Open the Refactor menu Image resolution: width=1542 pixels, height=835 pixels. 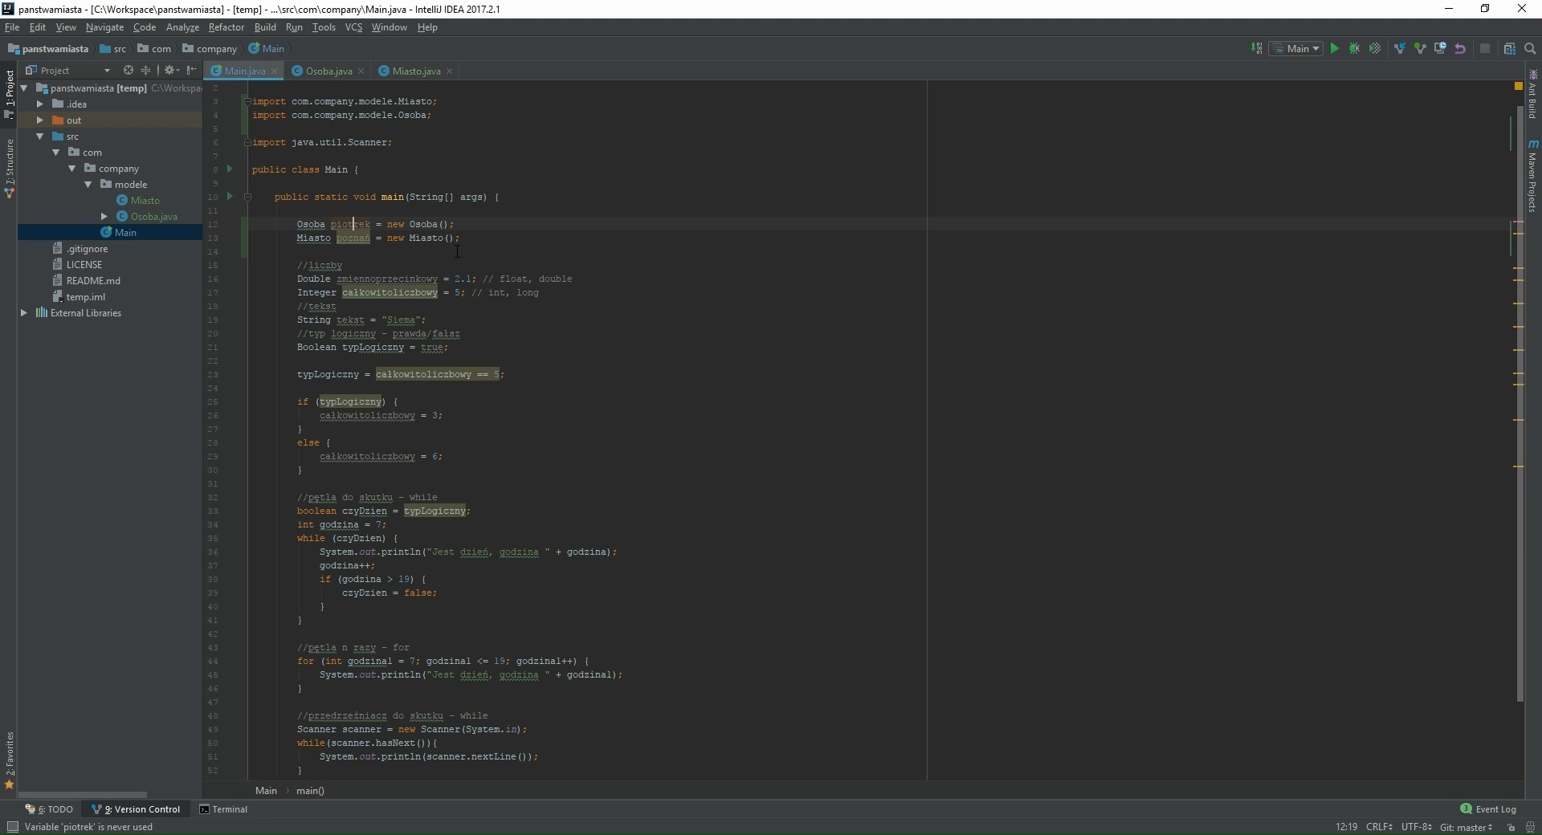click(x=226, y=26)
